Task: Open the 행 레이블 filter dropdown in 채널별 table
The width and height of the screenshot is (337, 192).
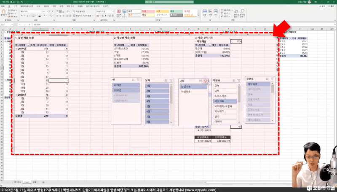Action: [x=128, y=44]
